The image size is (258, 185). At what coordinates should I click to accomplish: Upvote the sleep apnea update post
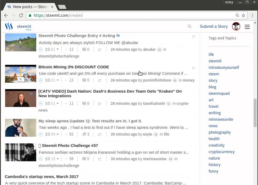41,134
